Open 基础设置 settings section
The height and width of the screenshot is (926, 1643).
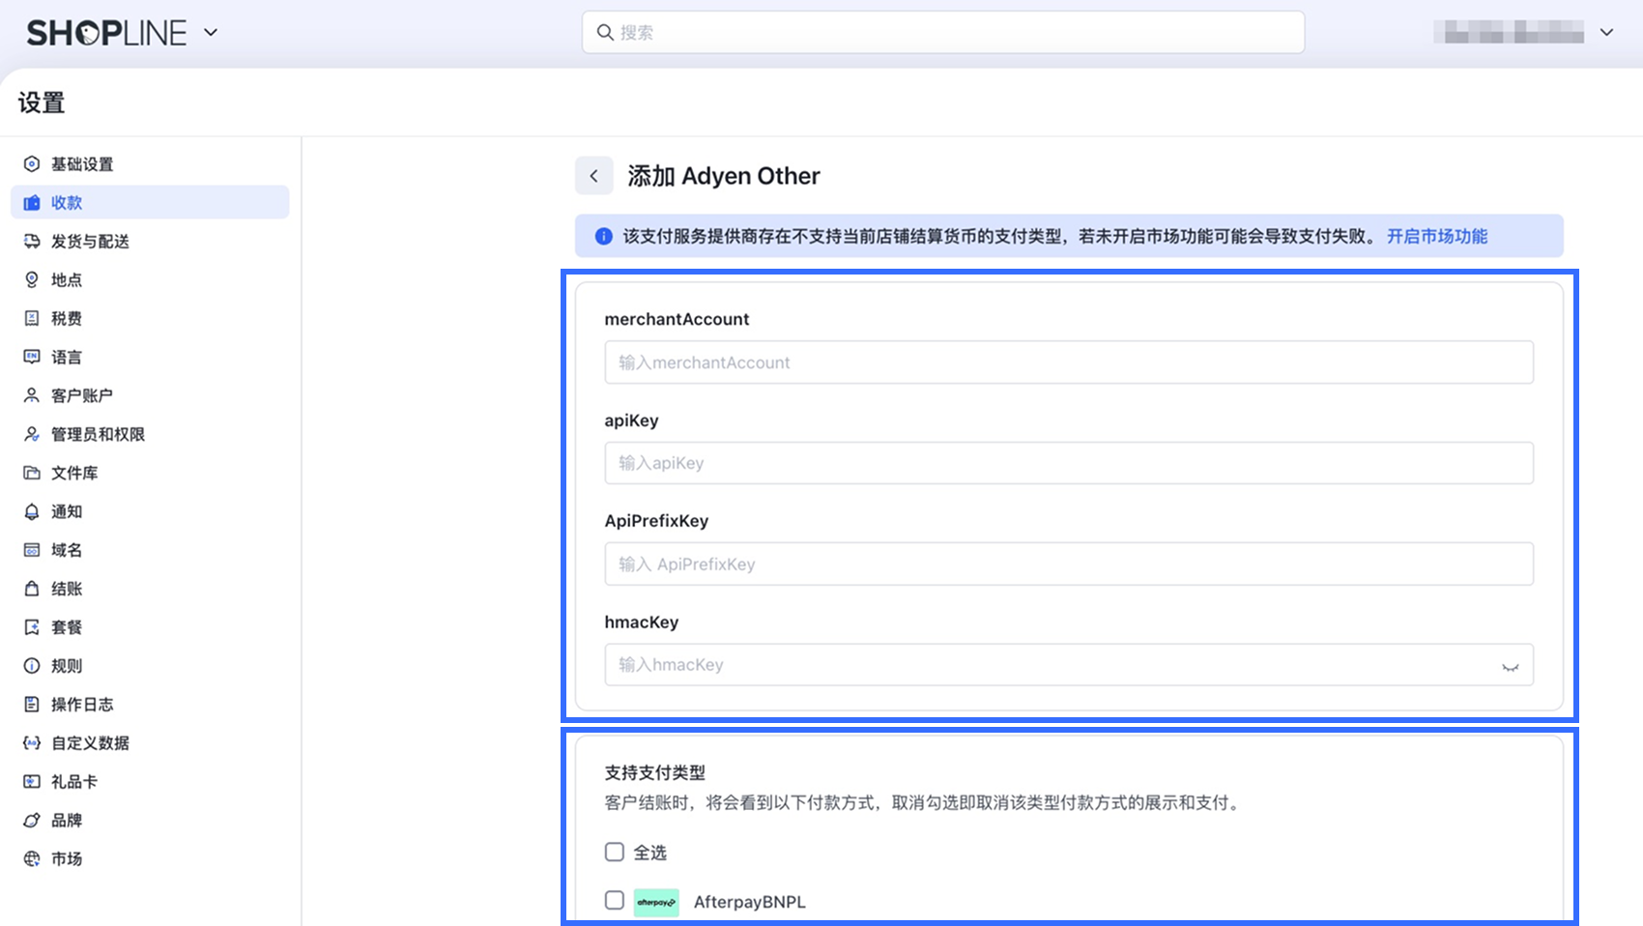[x=150, y=164]
